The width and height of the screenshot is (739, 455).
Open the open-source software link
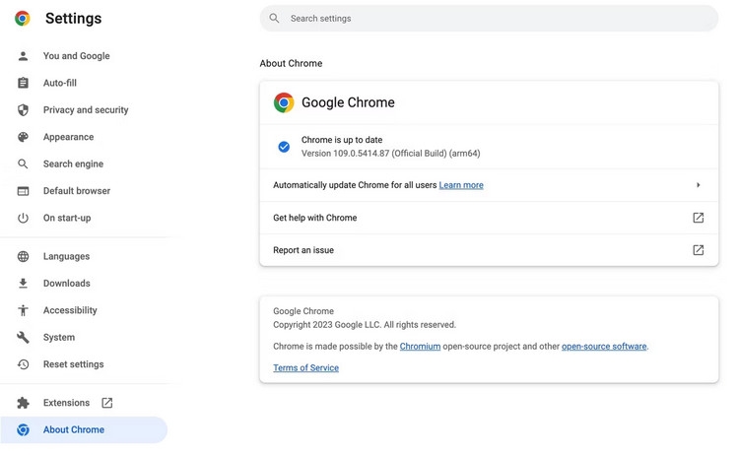coord(604,347)
